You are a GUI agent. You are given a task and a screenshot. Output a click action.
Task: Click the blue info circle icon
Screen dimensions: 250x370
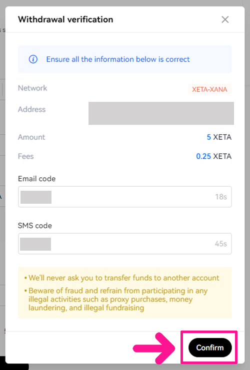33,59
